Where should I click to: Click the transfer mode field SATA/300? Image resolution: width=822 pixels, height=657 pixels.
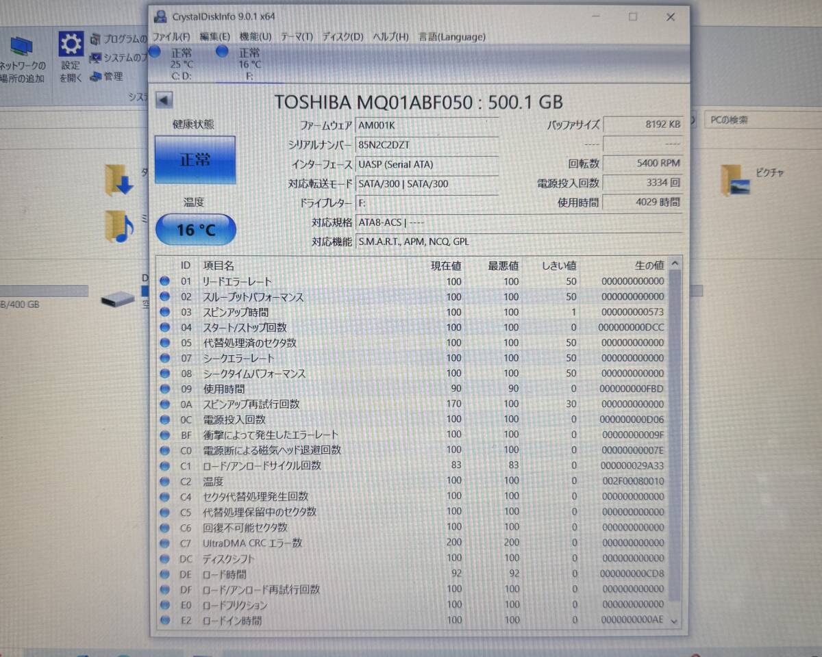coord(427,183)
